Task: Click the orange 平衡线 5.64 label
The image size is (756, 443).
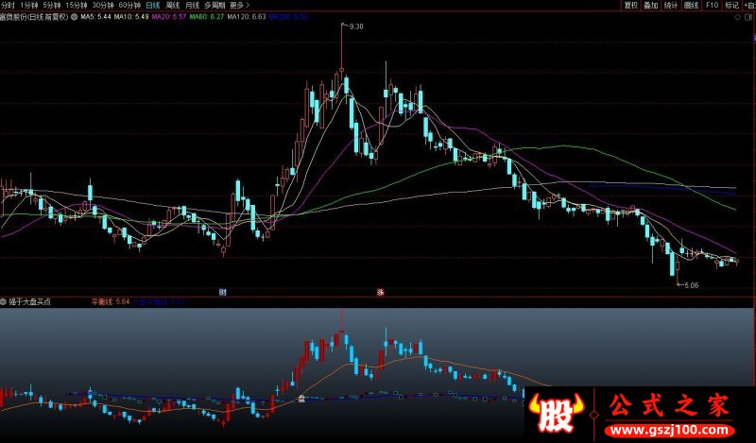Action: [x=111, y=301]
